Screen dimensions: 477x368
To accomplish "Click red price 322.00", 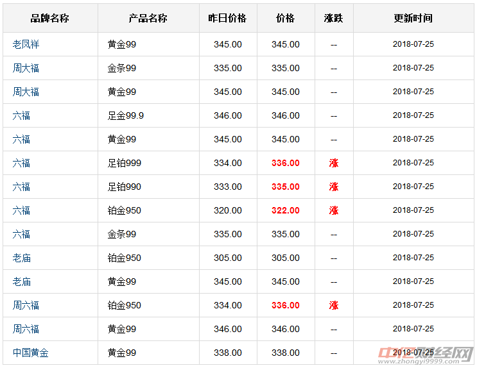I will coord(286,210).
